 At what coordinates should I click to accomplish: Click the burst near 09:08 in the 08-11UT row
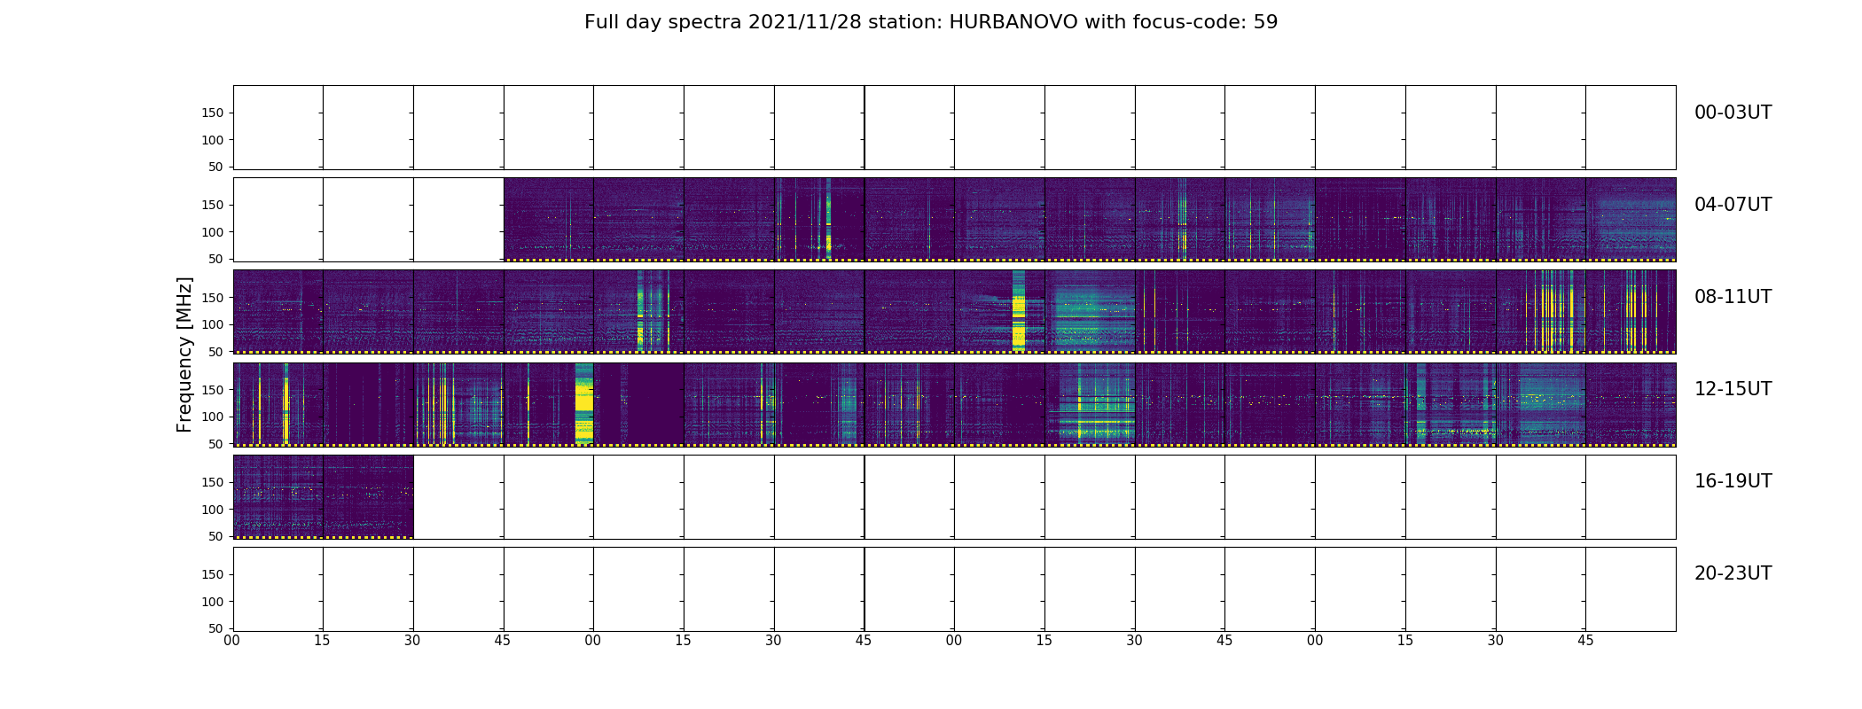[x=640, y=310]
